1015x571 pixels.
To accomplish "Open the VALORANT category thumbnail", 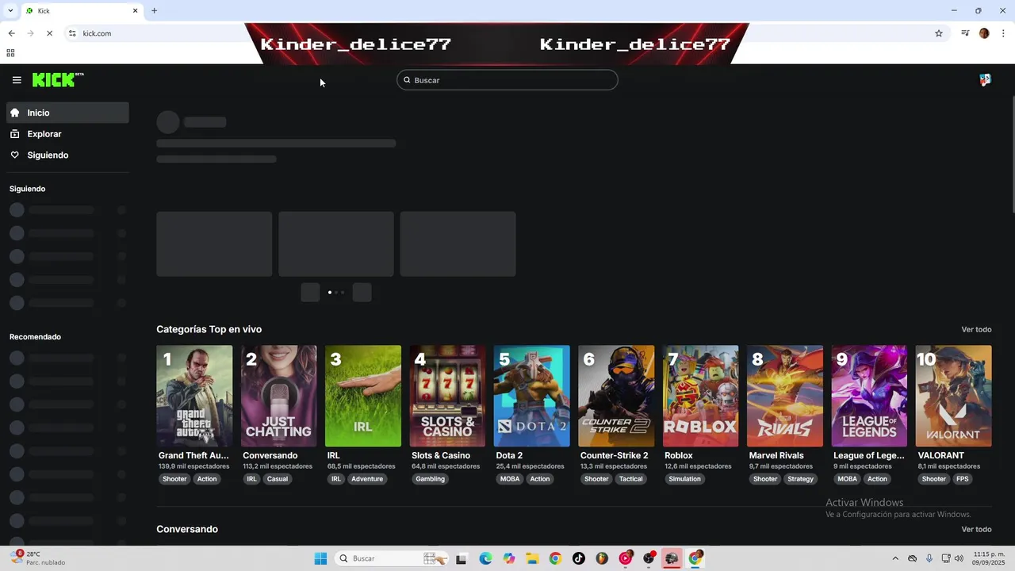I will pyautogui.click(x=953, y=396).
